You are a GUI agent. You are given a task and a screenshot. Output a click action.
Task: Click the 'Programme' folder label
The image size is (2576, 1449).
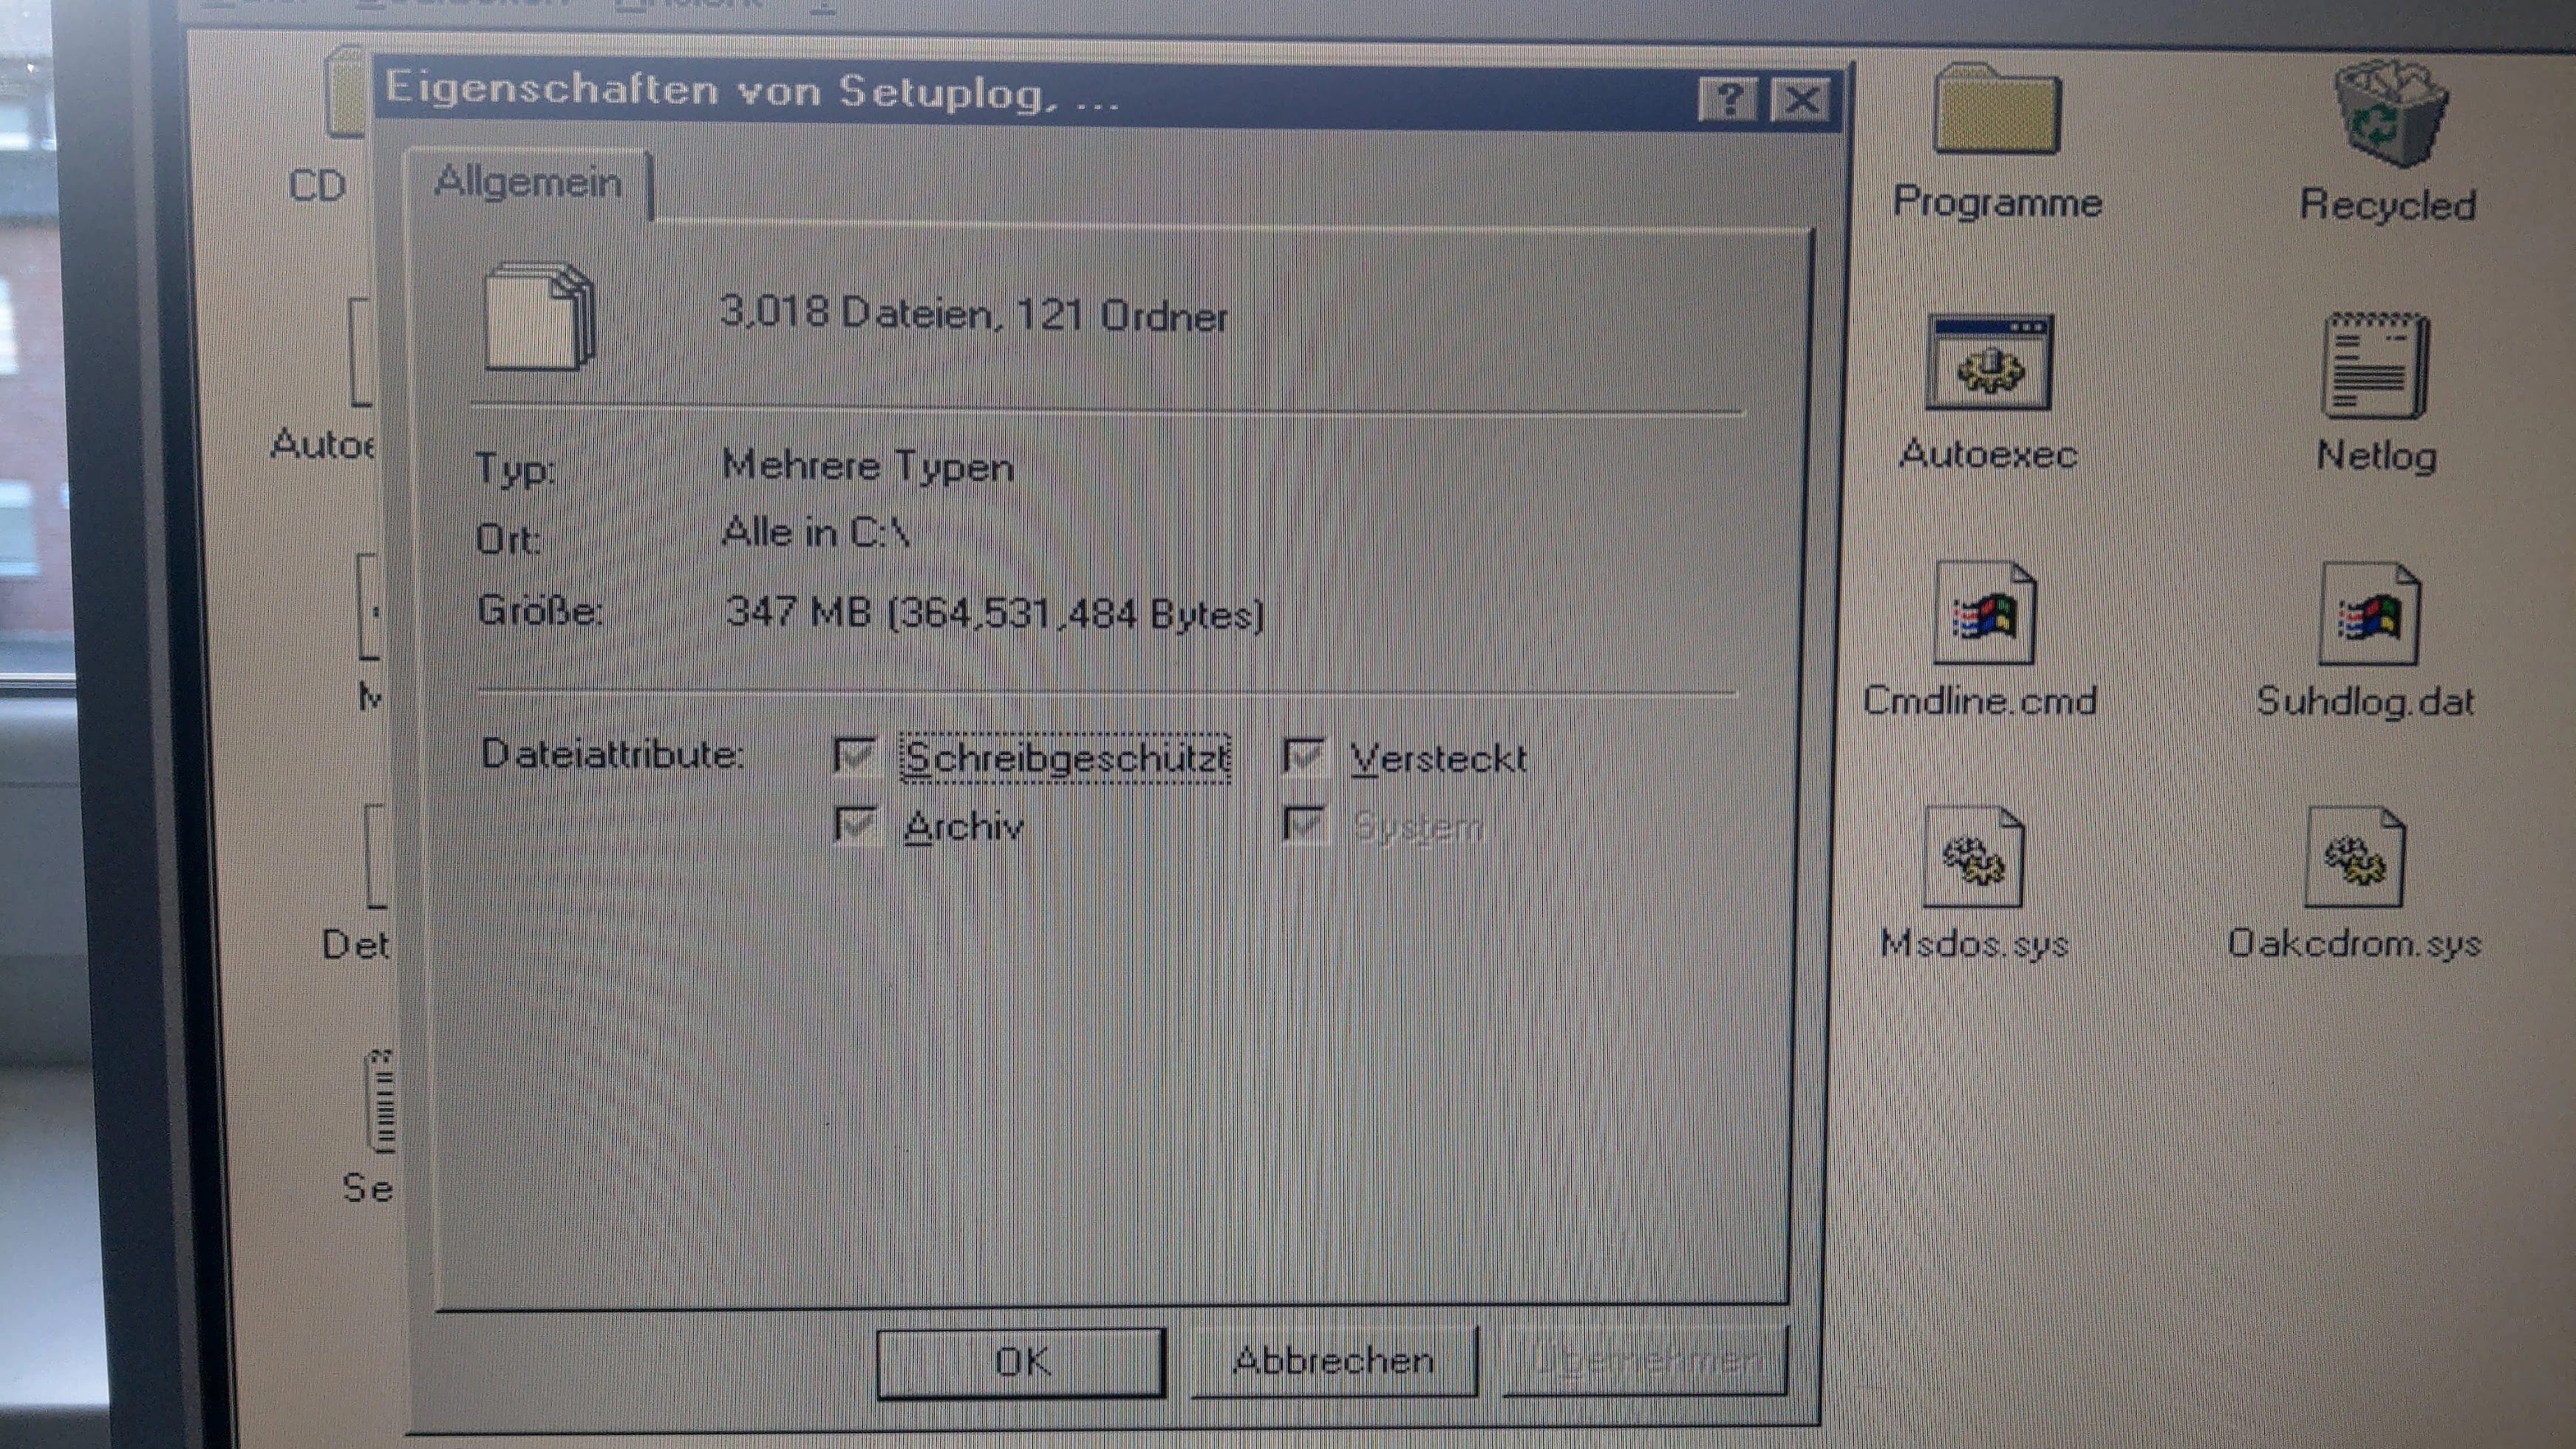point(1998,203)
